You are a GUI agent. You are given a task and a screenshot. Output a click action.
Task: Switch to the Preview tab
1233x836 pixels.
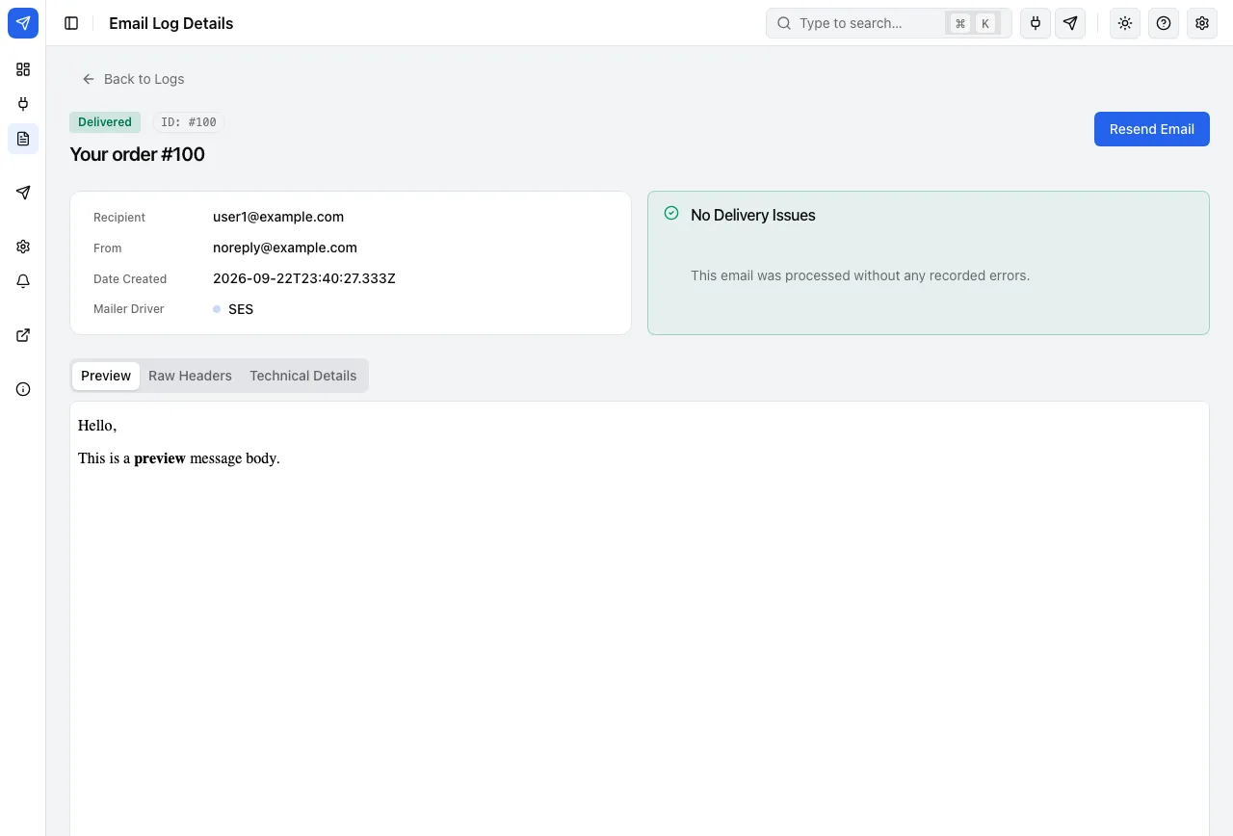tap(106, 376)
